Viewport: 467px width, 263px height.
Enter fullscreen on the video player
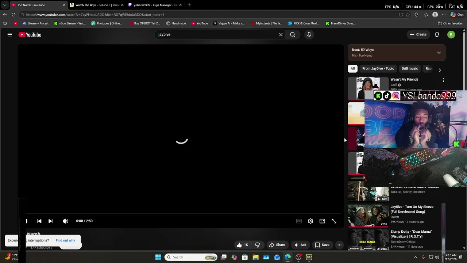click(x=334, y=221)
